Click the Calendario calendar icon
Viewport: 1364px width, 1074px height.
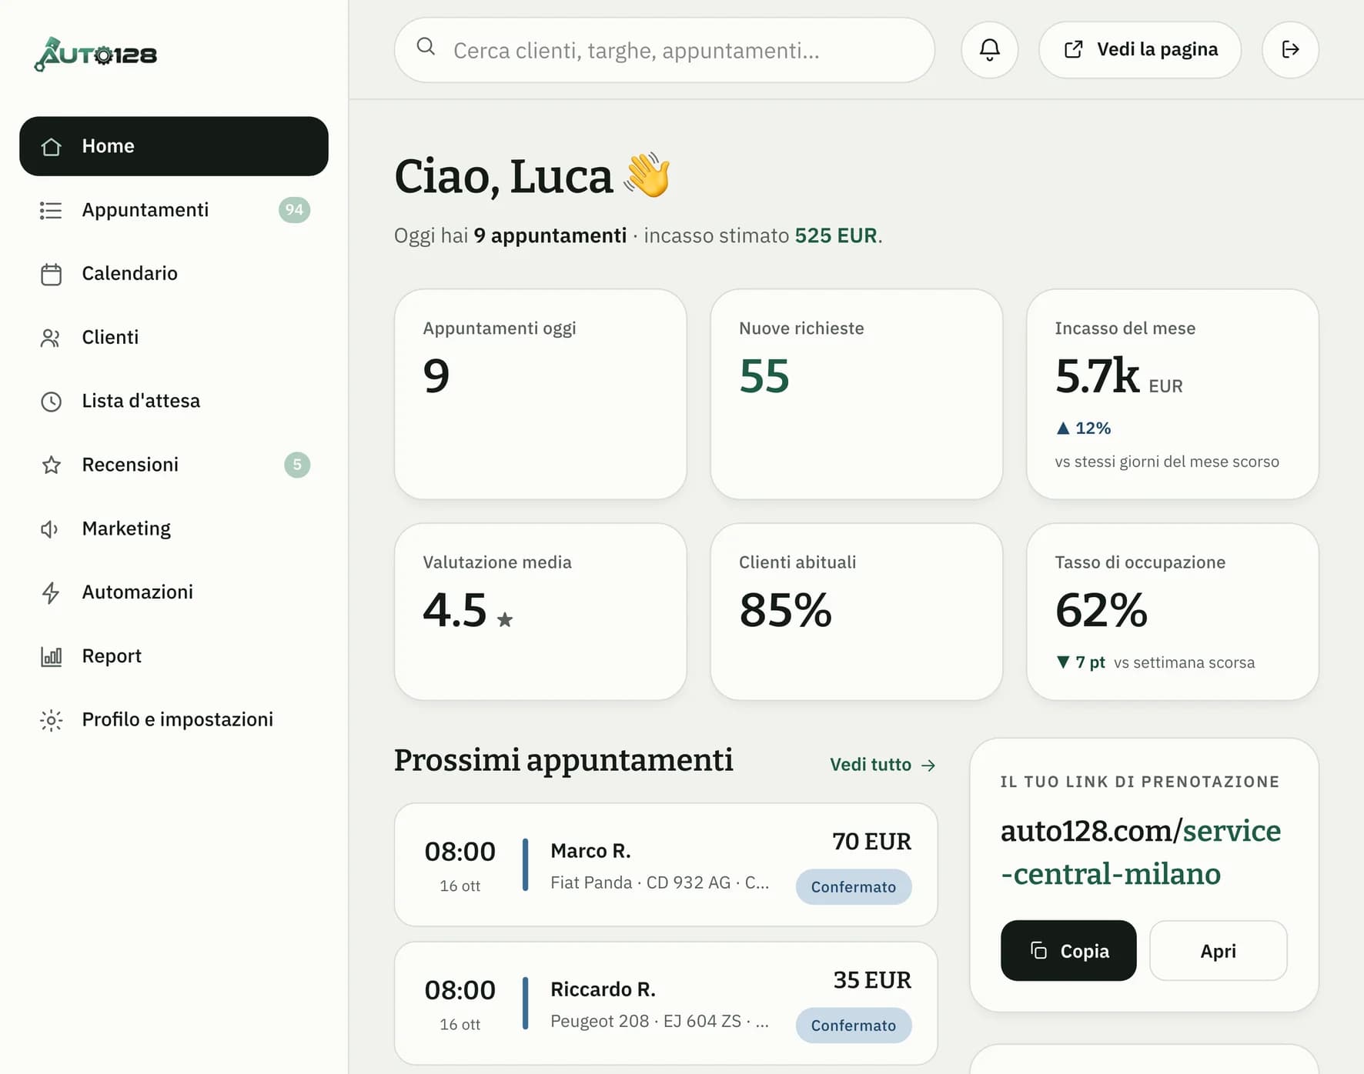(51, 274)
